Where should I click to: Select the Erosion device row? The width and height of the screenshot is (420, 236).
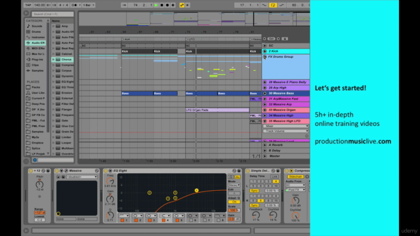62,93
